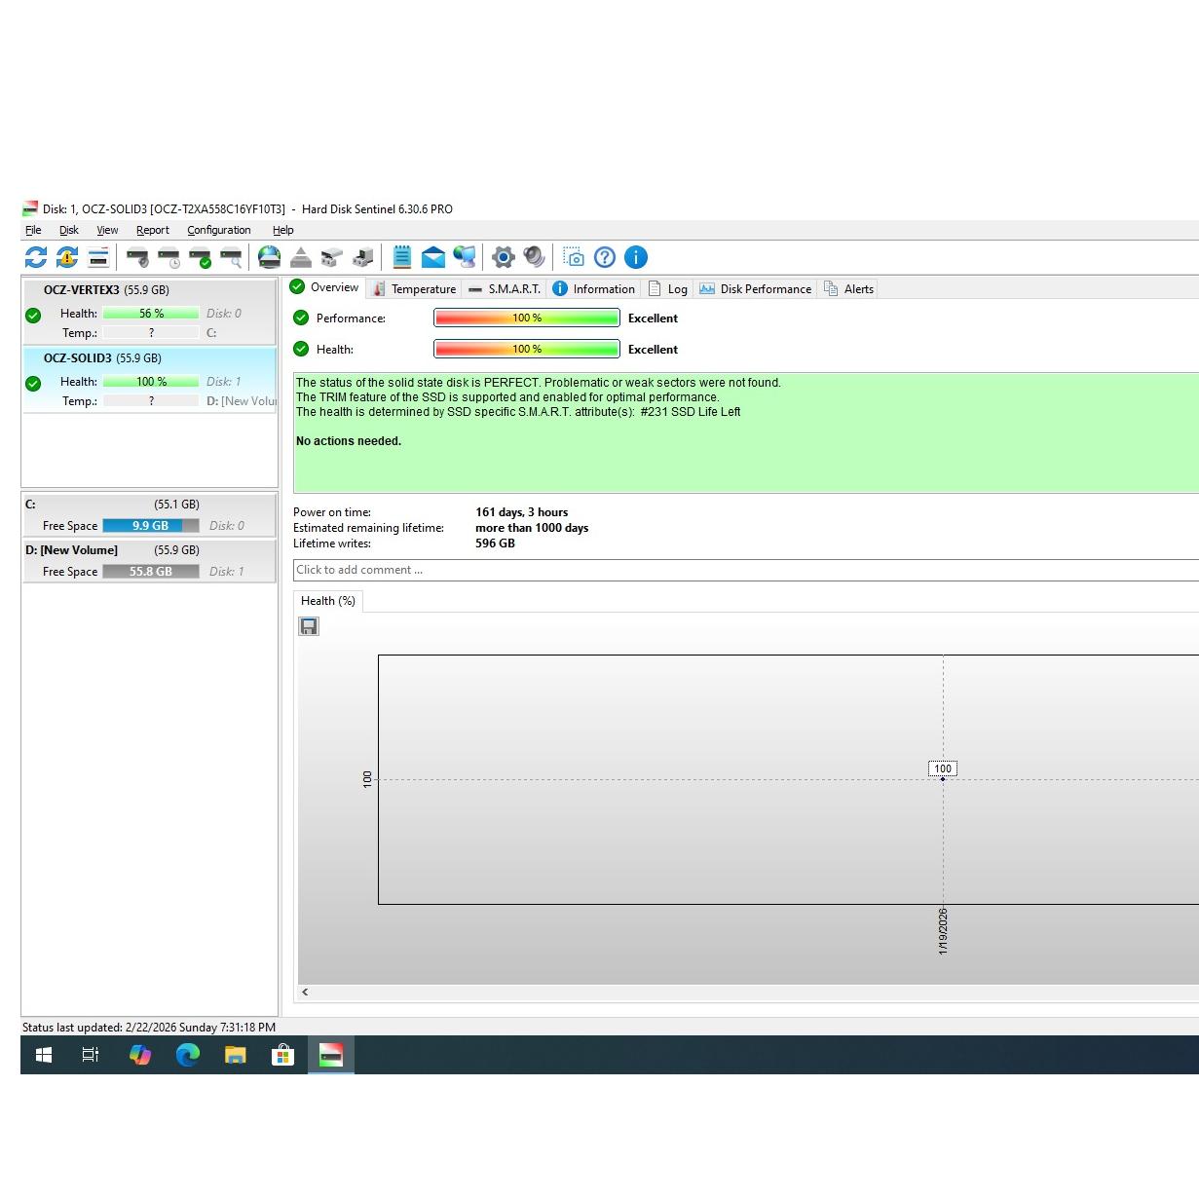This screenshot has height=1199, width=1199.
Task: Switch to the Disk Performance tab
Action: pos(756,289)
